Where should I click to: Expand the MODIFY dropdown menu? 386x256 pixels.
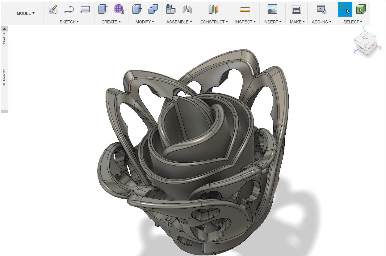pyautogui.click(x=145, y=22)
